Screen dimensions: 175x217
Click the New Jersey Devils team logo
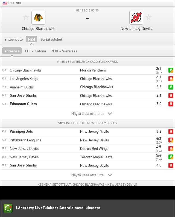(x=136, y=17)
